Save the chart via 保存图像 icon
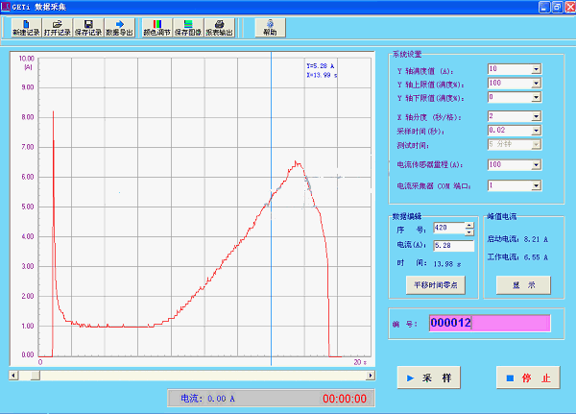 point(188,28)
